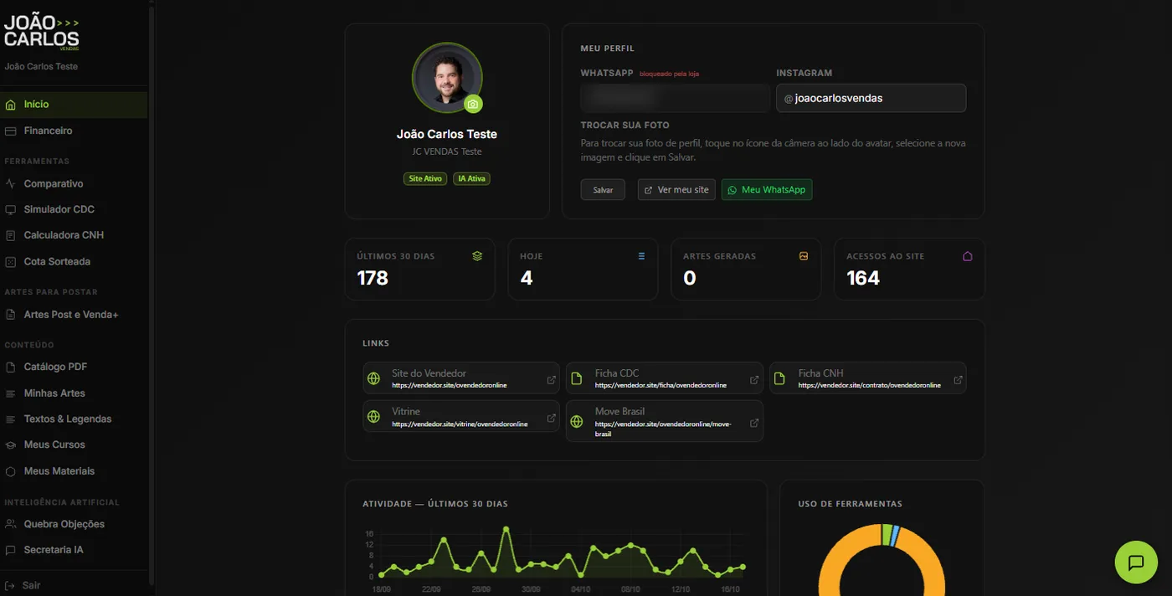
Task: Click the globe icon beside Move Brasil
Action: tap(577, 422)
